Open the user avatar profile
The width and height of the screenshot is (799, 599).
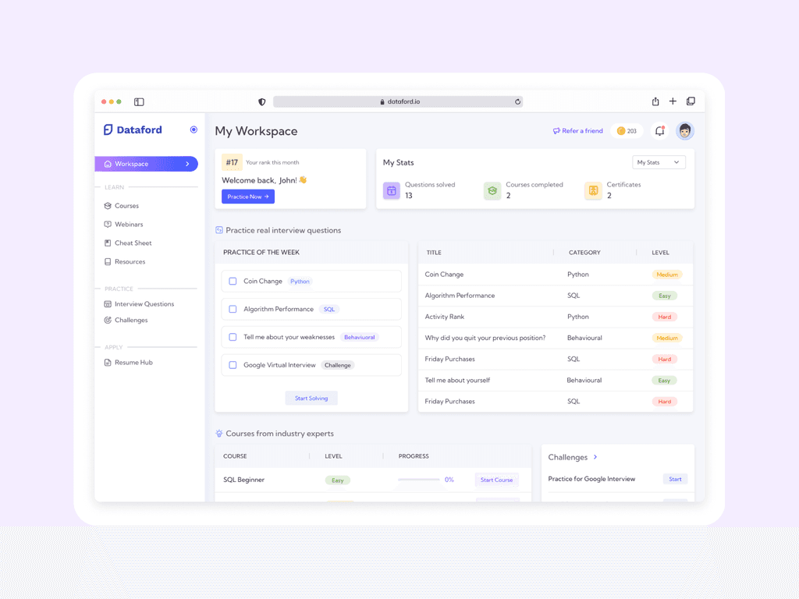pos(685,131)
